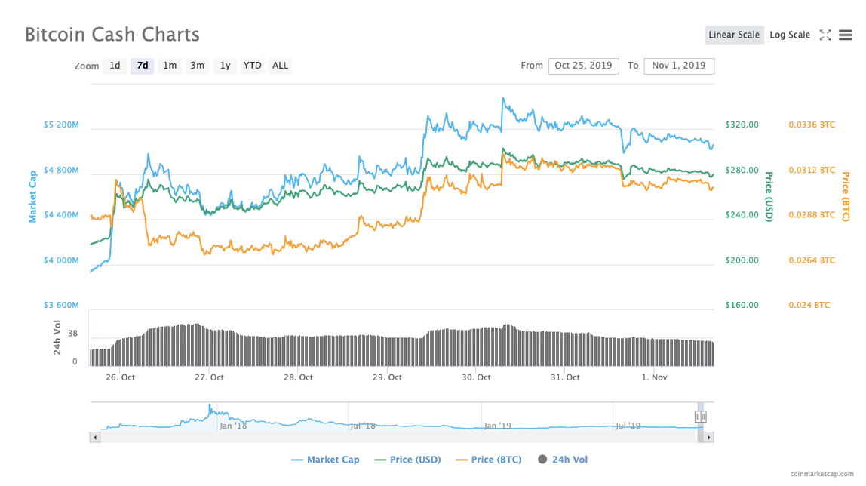Switch to Linear Scale
Screen dimensions: 866x486
click(x=734, y=35)
